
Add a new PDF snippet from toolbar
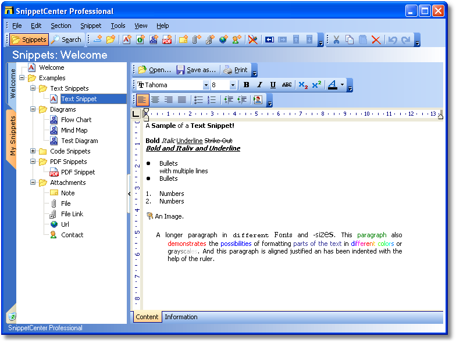167,40
